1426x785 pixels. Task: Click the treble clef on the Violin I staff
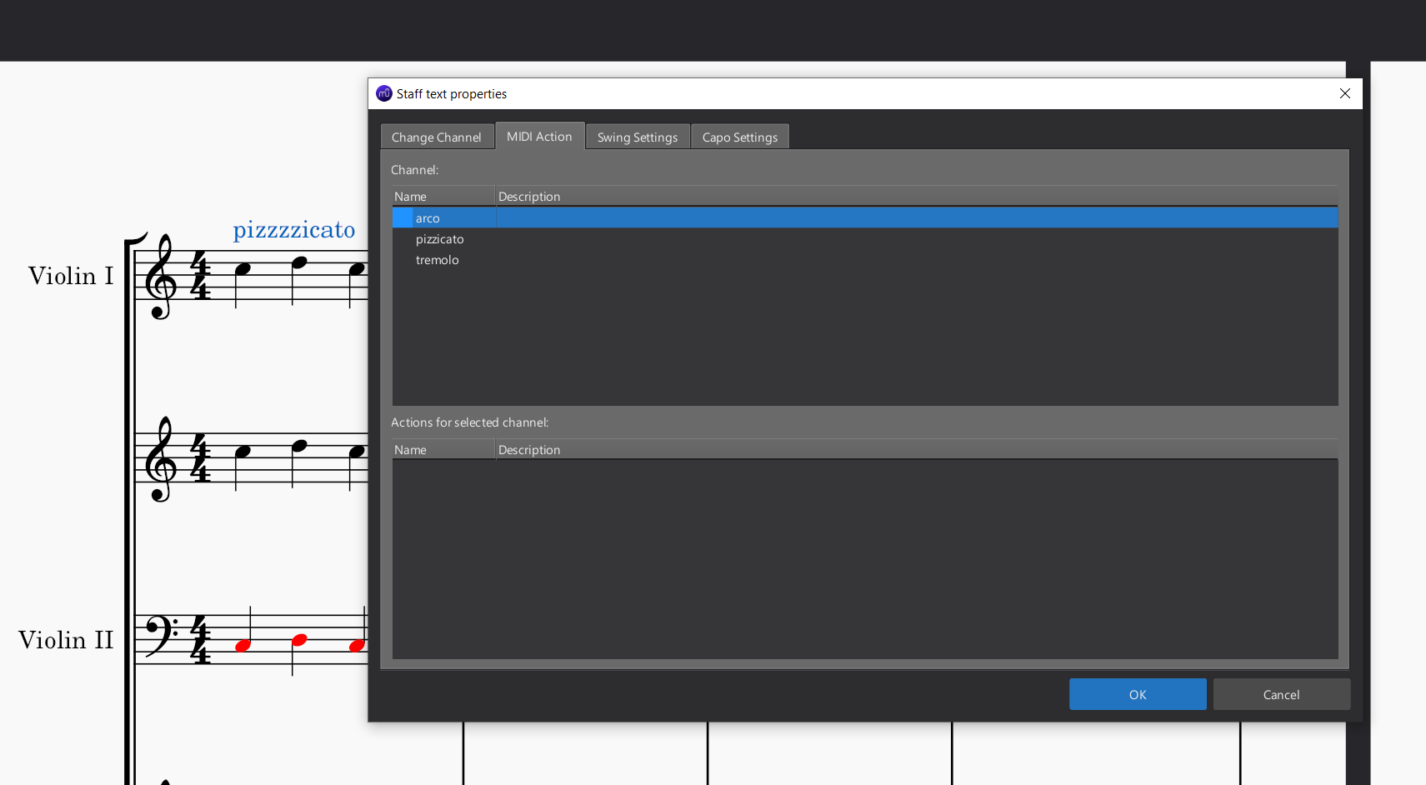160,275
